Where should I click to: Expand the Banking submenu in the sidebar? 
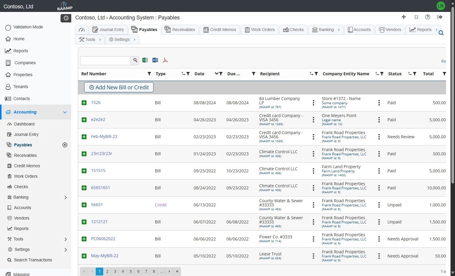[66, 197]
